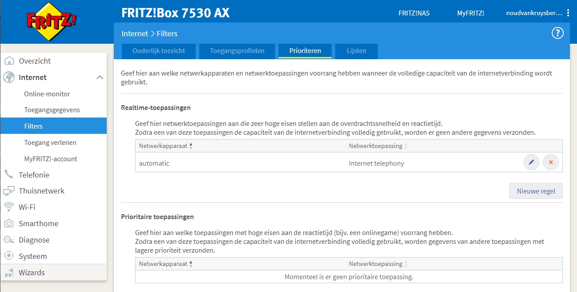
Task: Open the three-dot menu next to username
Action: 568,13
